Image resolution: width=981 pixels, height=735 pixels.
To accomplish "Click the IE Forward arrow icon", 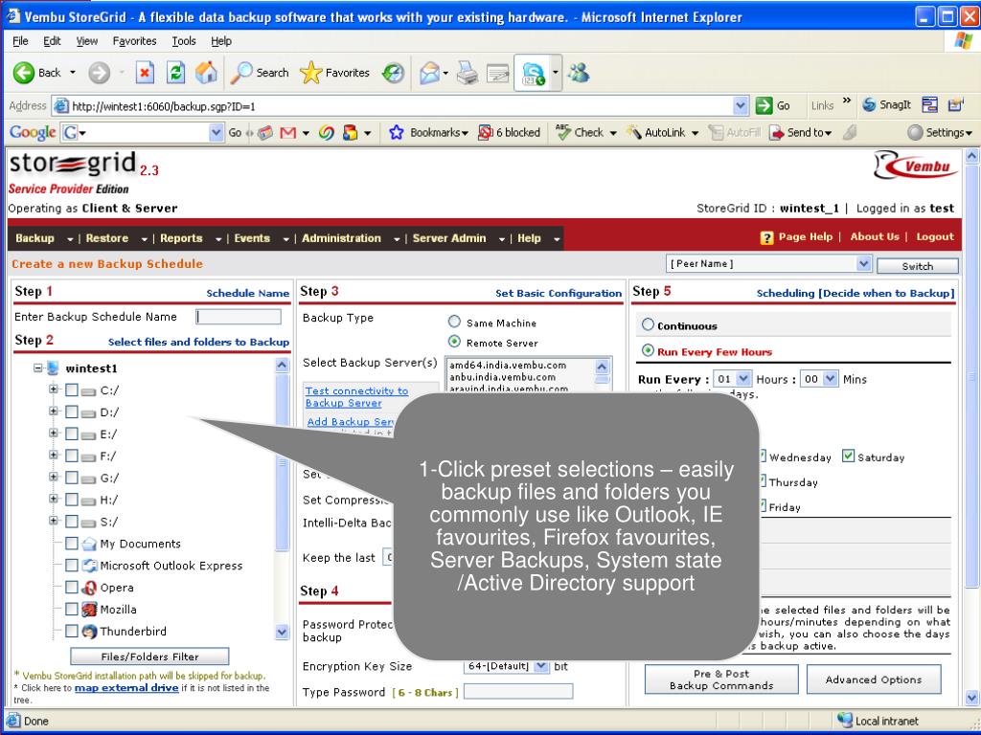I will pyautogui.click(x=99, y=73).
